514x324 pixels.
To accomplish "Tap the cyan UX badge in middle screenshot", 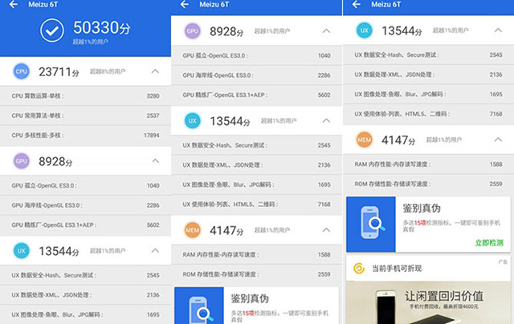I will (193, 121).
